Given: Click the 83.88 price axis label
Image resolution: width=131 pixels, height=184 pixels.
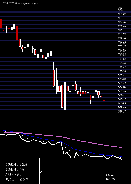Looking at the screenshot, I should pyautogui.click(x=122, y=26).
